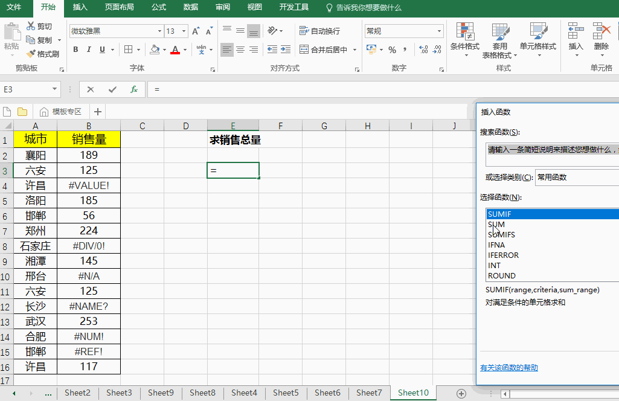Image resolution: width=619 pixels, height=401 pixels.
Task: Click the Increase Font Size icon
Action: point(196,31)
